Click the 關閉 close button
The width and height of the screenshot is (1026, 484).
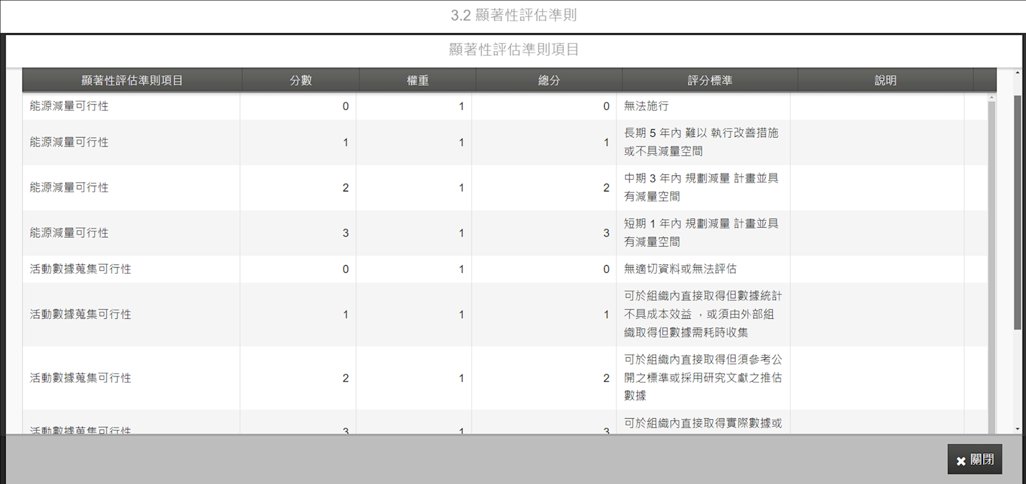click(x=975, y=460)
